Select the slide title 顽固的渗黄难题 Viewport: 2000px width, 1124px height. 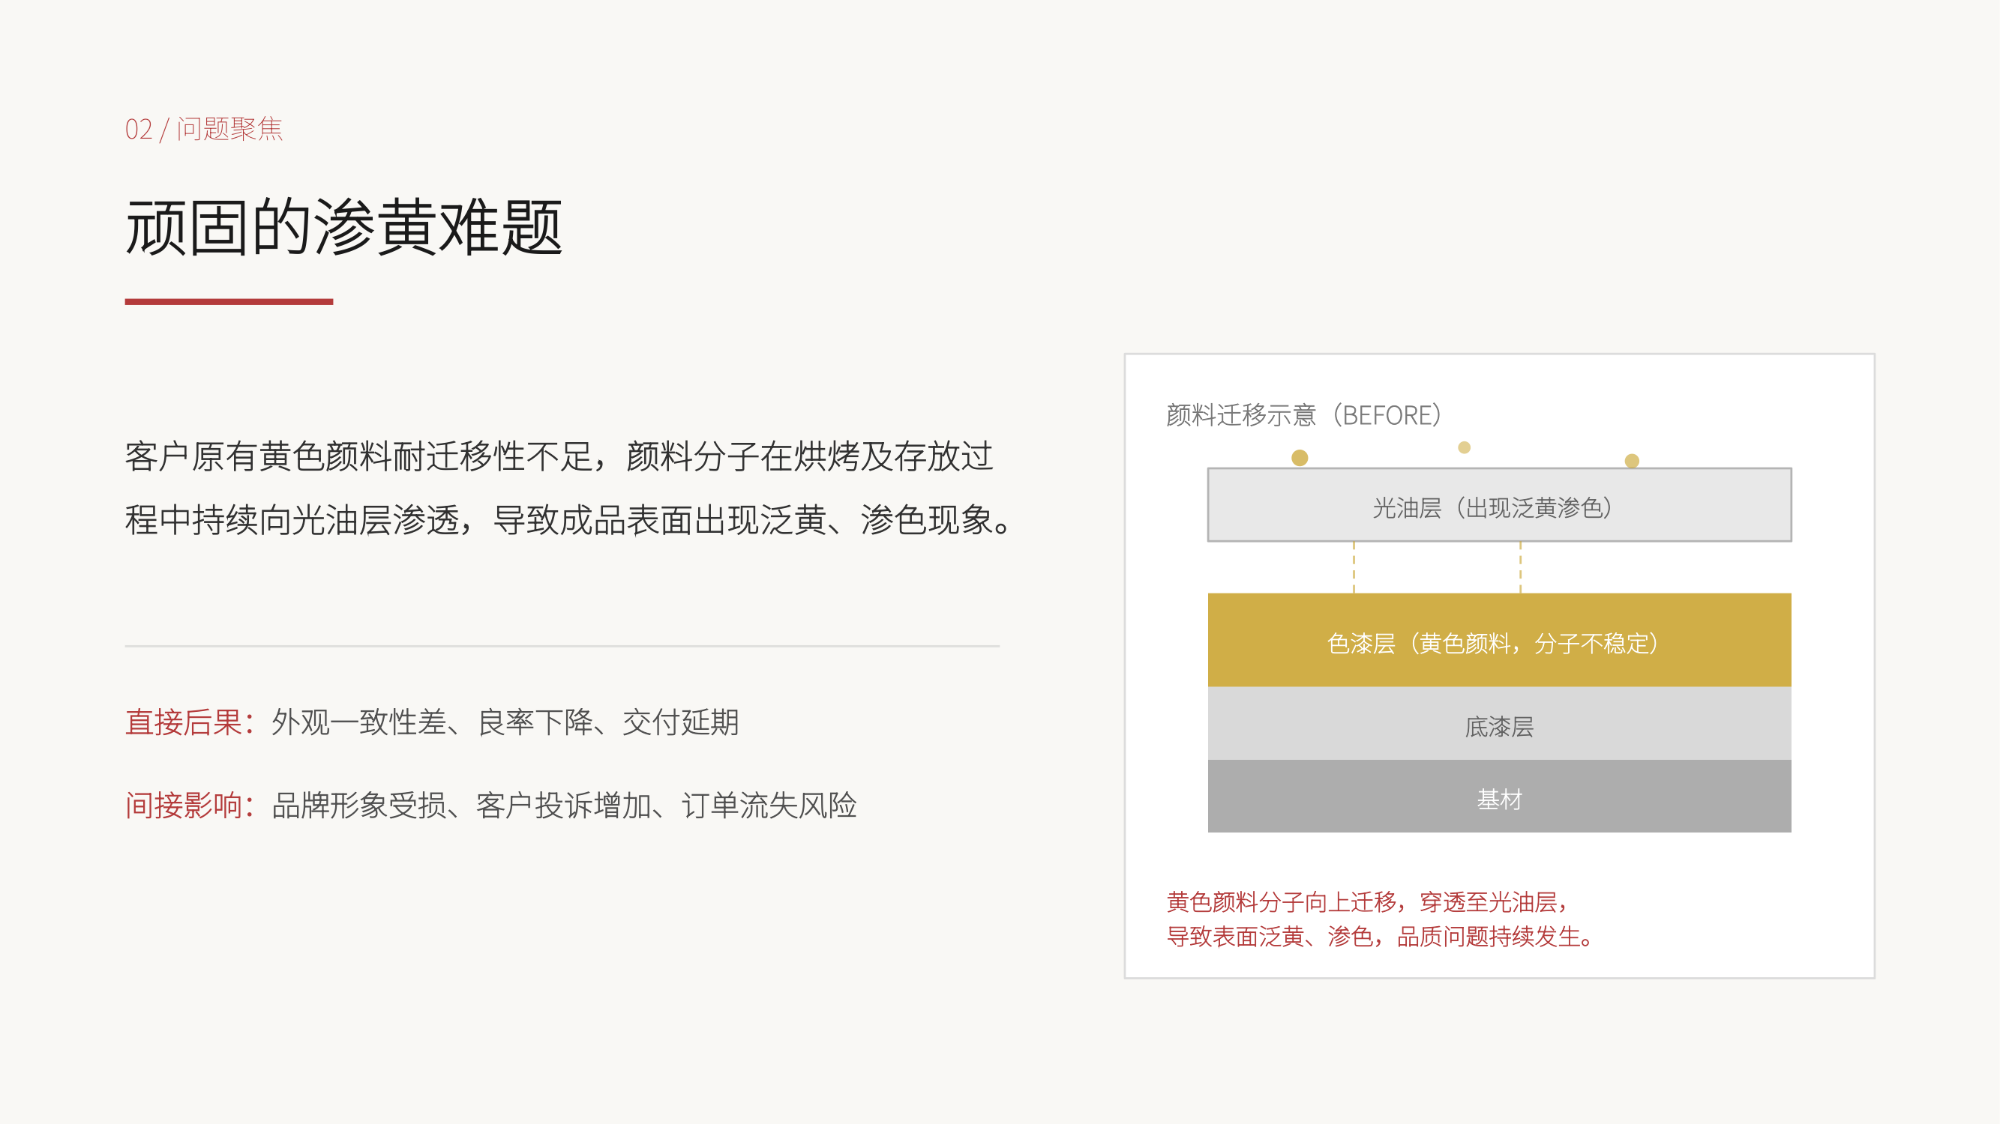344,227
